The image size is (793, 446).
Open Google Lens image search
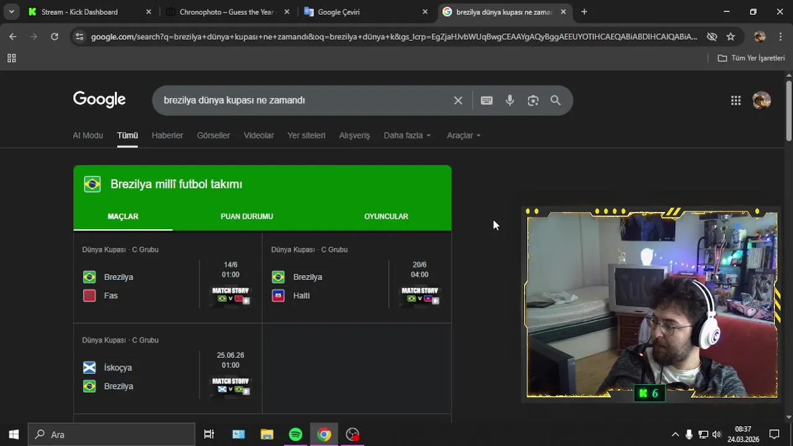(x=533, y=100)
